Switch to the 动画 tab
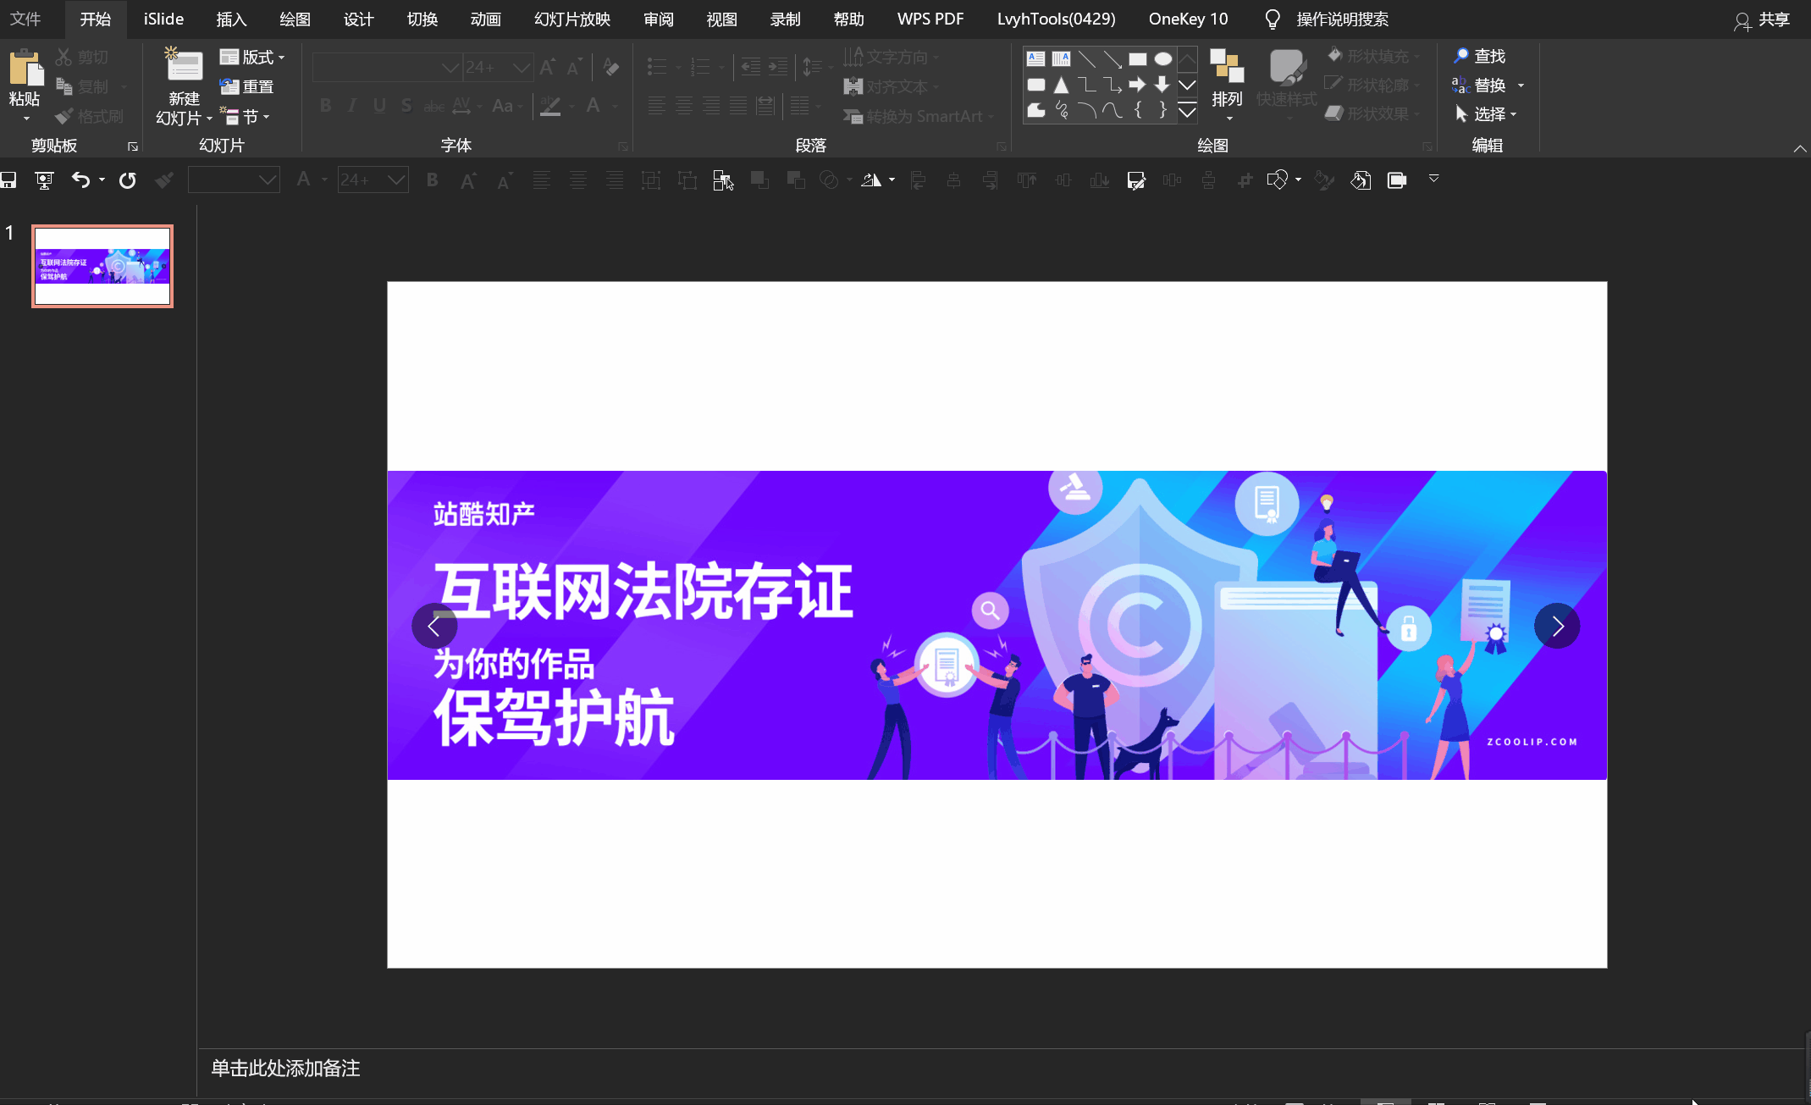 [x=485, y=19]
